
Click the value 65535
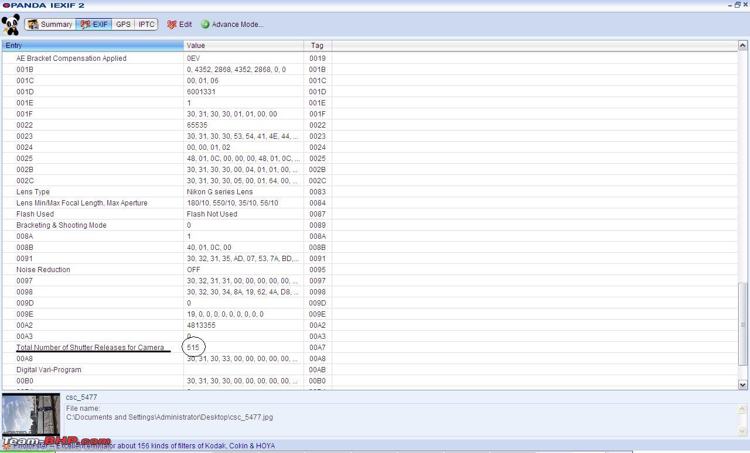click(197, 125)
